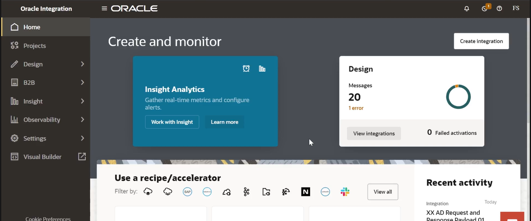Click the 1 error link
The image size is (531, 221).
pyautogui.click(x=356, y=108)
